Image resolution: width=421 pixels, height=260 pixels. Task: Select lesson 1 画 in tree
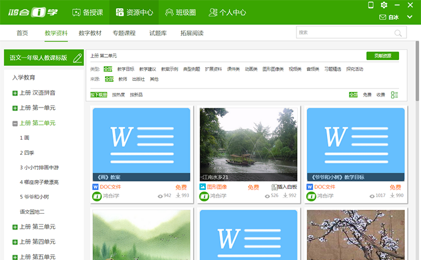24,138
